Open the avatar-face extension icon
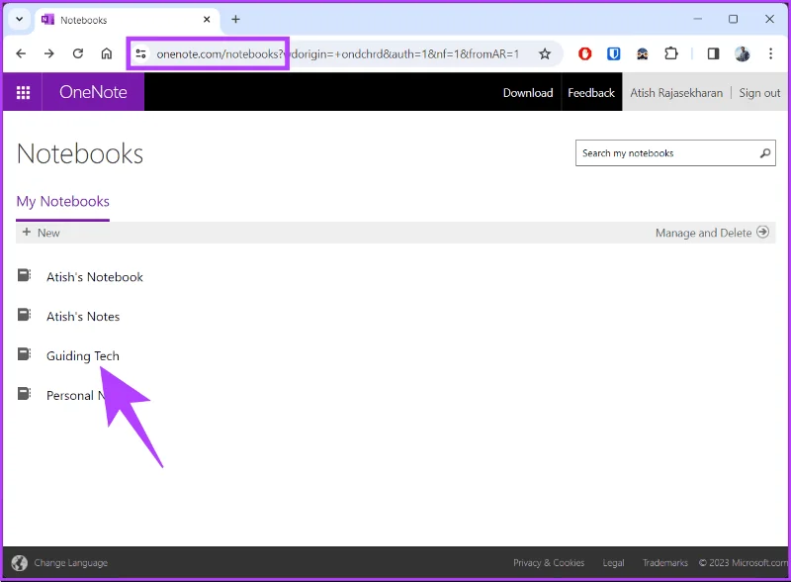 click(x=642, y=53)
